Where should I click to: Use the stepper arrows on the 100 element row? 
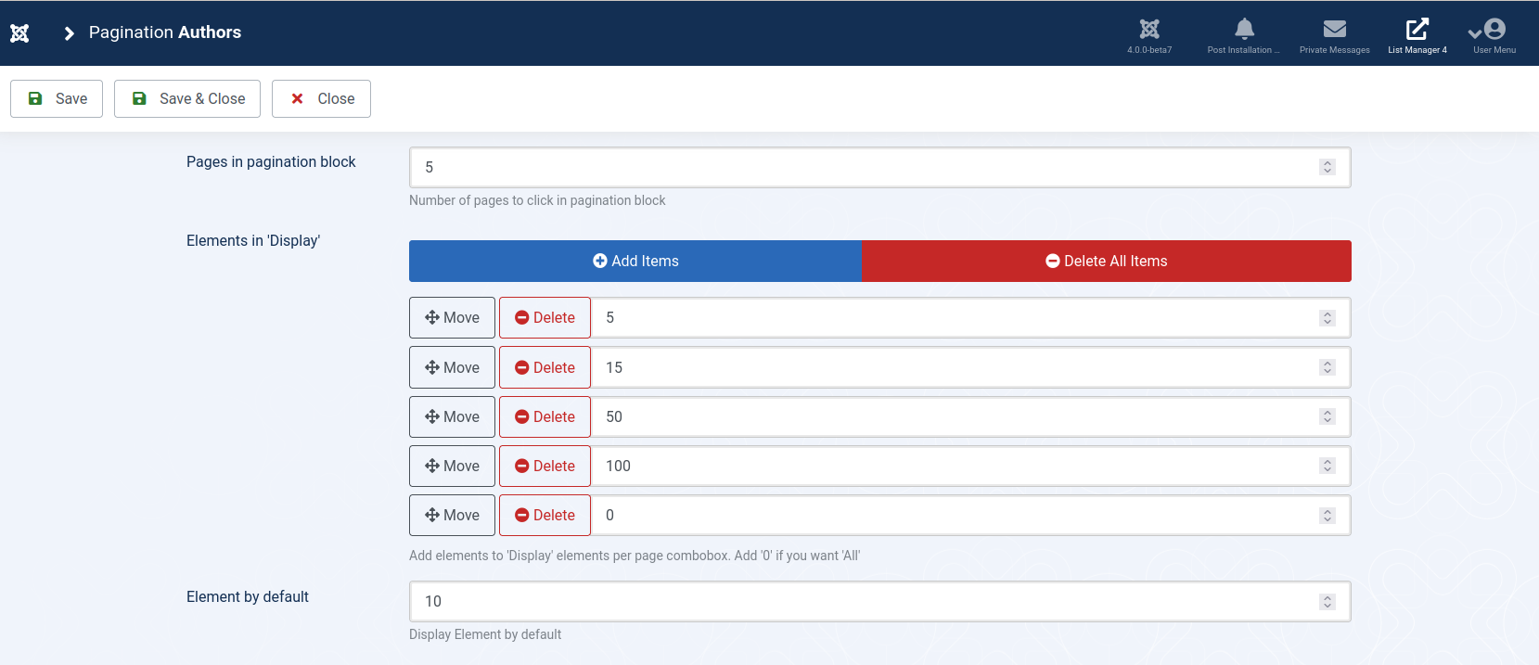coord(1327,466)
